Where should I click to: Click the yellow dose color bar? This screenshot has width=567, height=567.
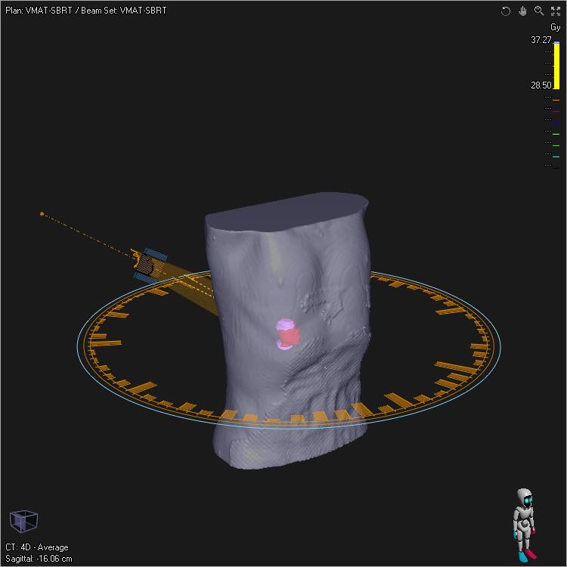557,66
